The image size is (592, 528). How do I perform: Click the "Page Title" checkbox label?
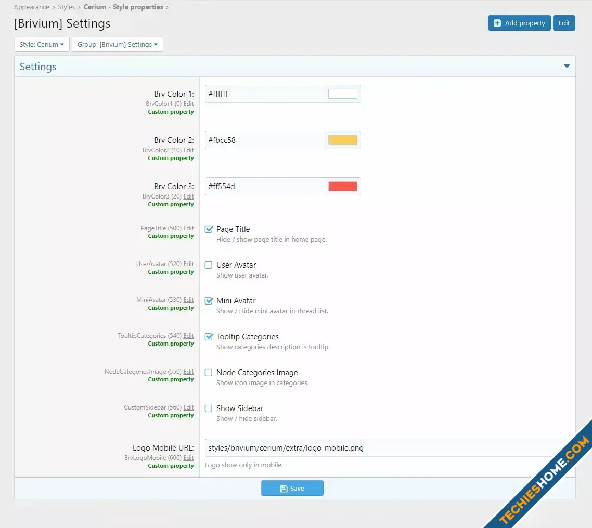233,229
